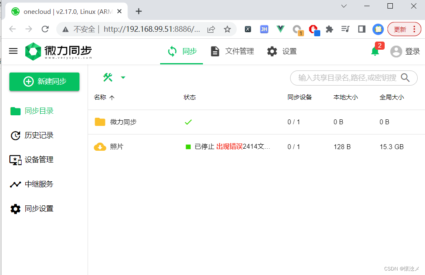
Task: Open 中继服务 relay service icon
Action: tap(15, 184)
